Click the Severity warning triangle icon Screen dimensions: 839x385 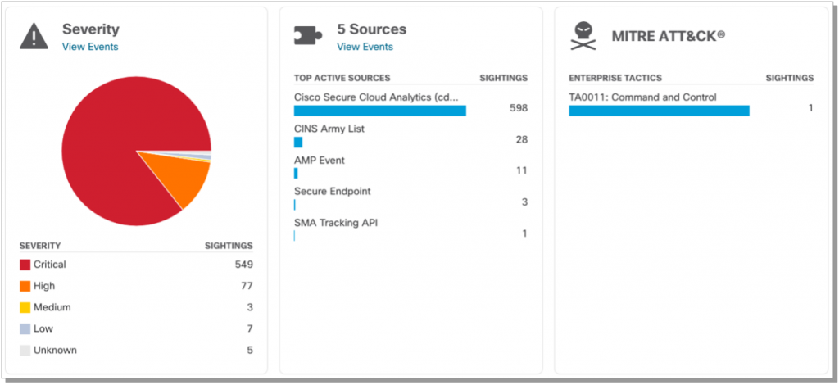(34, 37)
